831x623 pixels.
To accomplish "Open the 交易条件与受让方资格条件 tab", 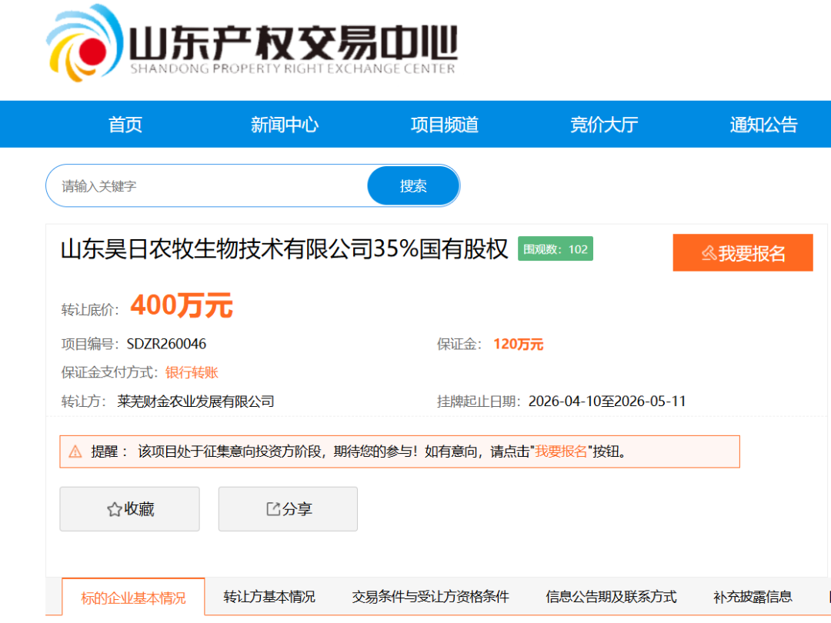I will [x=430, y=597].
